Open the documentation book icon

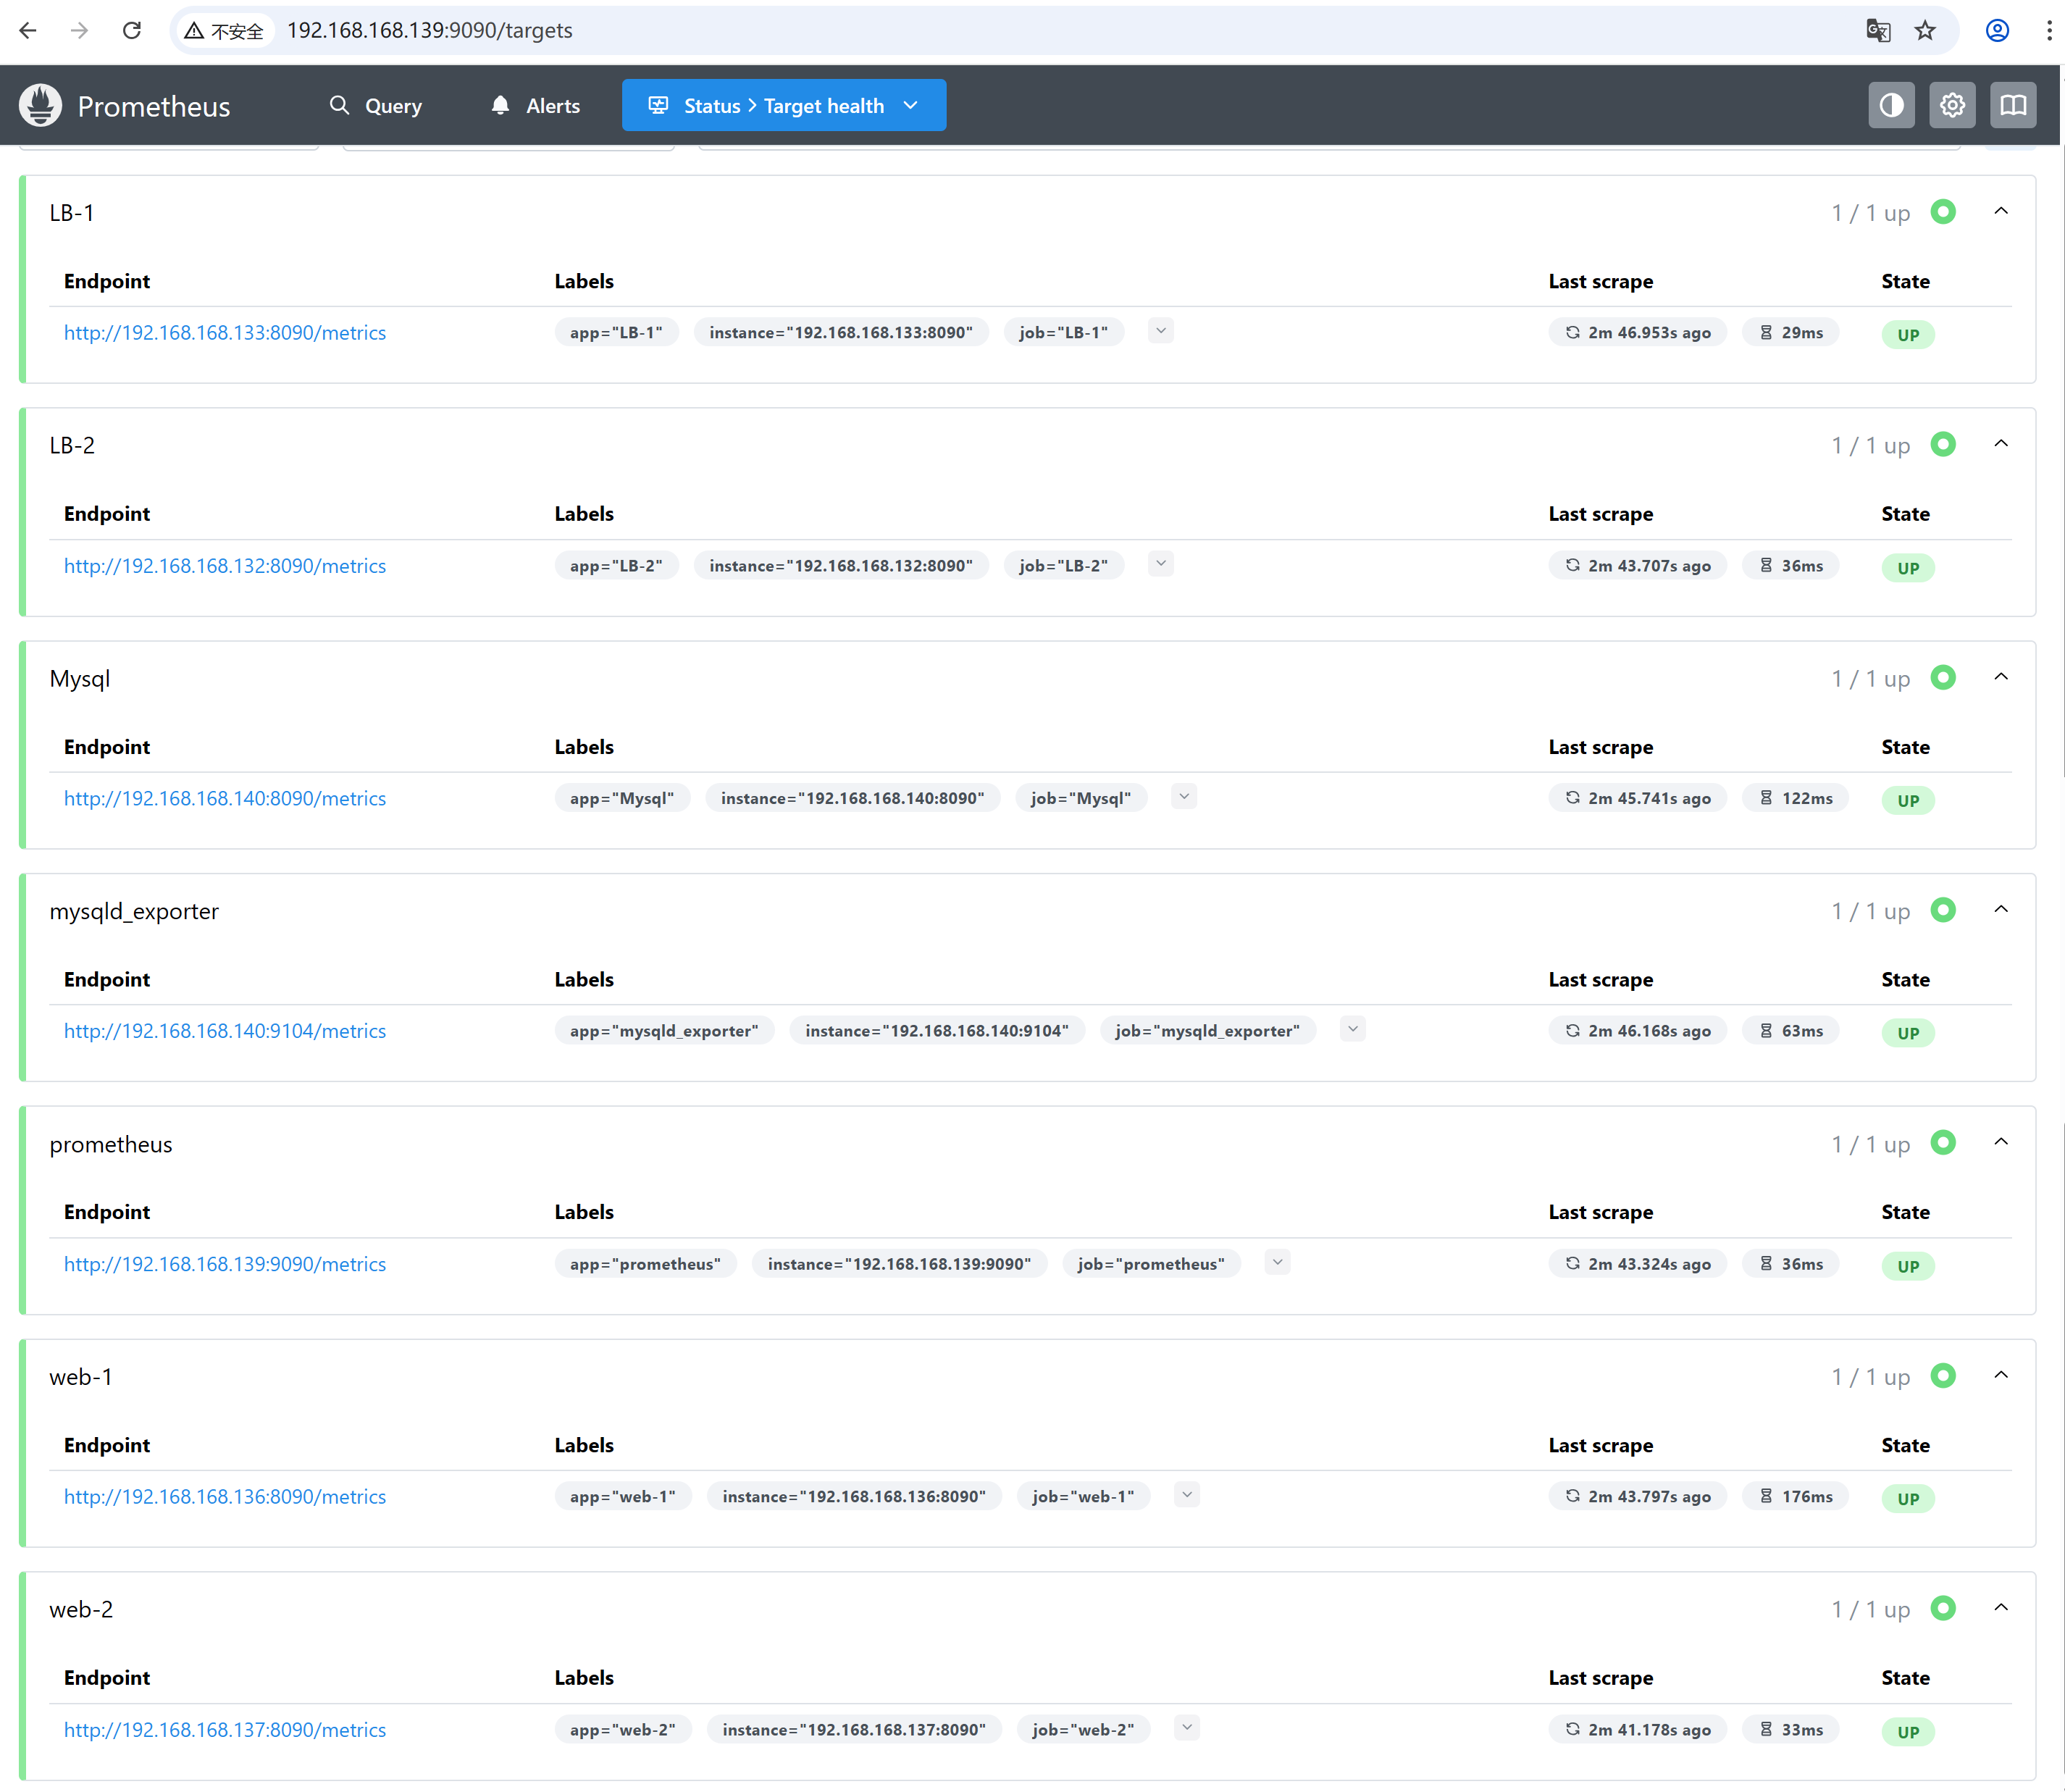point(2013,105)
